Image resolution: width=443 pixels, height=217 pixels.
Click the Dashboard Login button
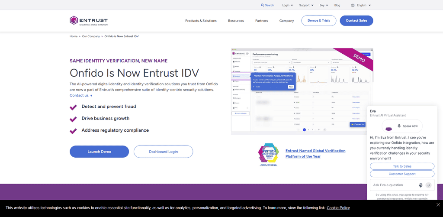(x=163, y=152)
